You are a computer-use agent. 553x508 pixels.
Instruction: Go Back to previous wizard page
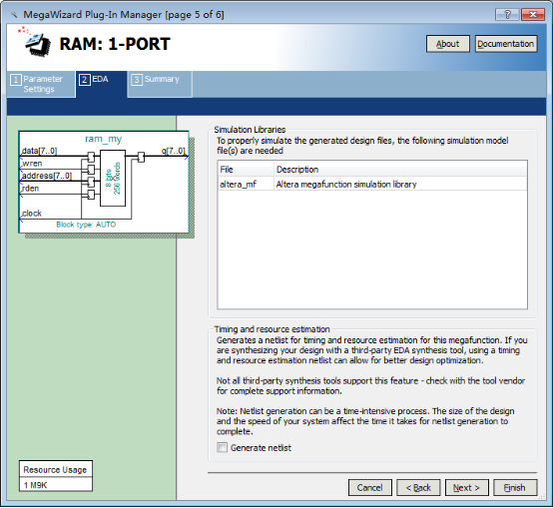pyautogui.click(x=418, y=488)
